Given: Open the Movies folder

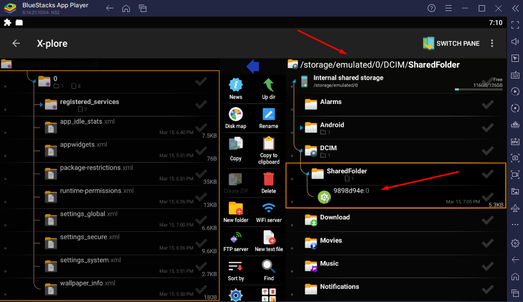Looking at the screenshot, I should point(396,243).
